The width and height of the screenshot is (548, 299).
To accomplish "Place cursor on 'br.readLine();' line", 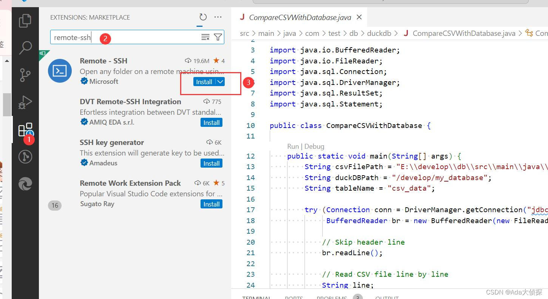I will 352,253.
